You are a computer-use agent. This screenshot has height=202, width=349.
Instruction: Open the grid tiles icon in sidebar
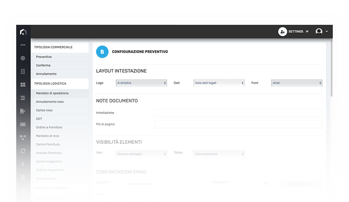point(23,85)
